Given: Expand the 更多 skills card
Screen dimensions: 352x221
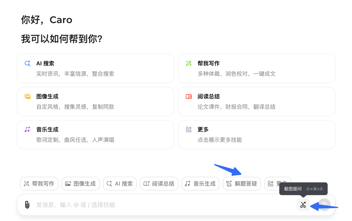Looking at the screenshot, I should click(x=257, y=135).
